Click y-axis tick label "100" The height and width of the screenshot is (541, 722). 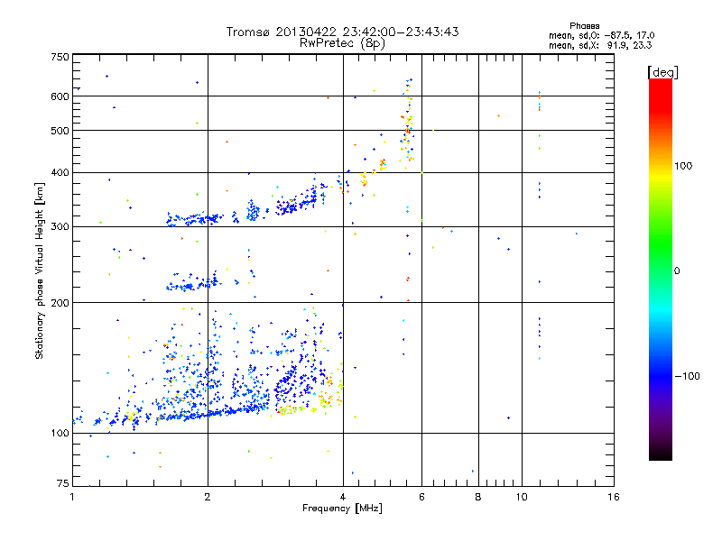60,434
